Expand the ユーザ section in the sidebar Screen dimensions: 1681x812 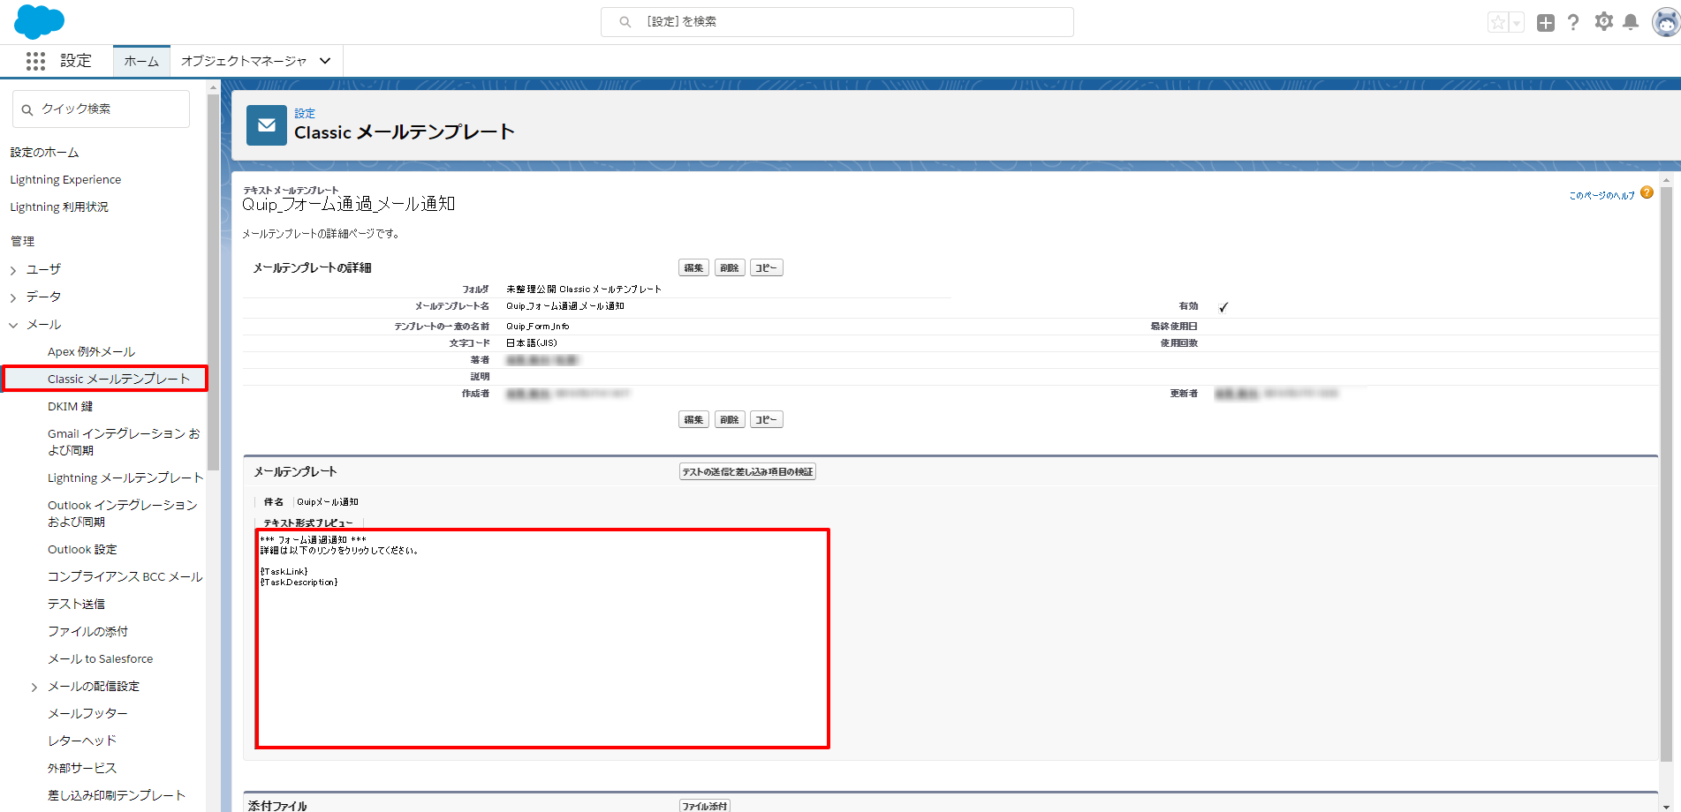[13, 269]
